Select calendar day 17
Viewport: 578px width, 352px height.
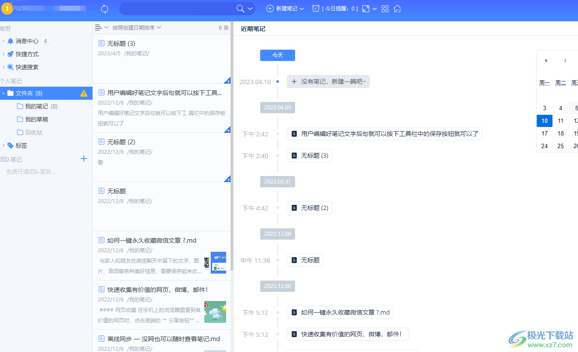(544, 133)
